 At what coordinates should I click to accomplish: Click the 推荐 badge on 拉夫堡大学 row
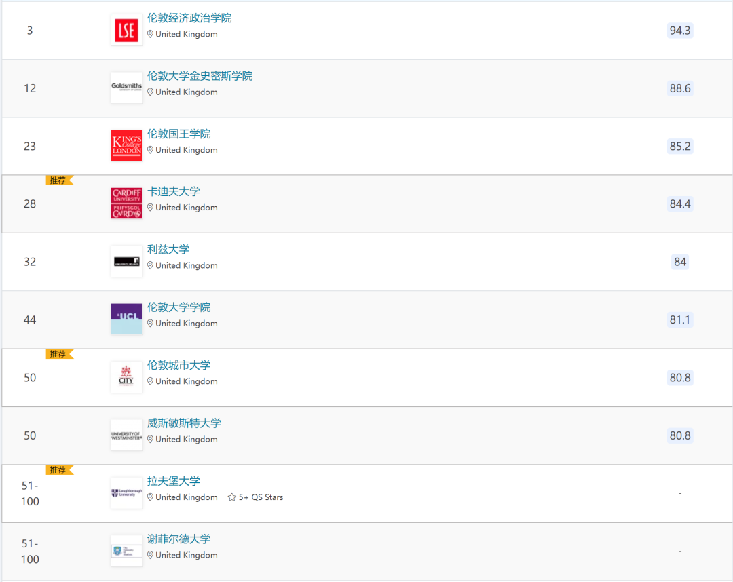point(59,470)
